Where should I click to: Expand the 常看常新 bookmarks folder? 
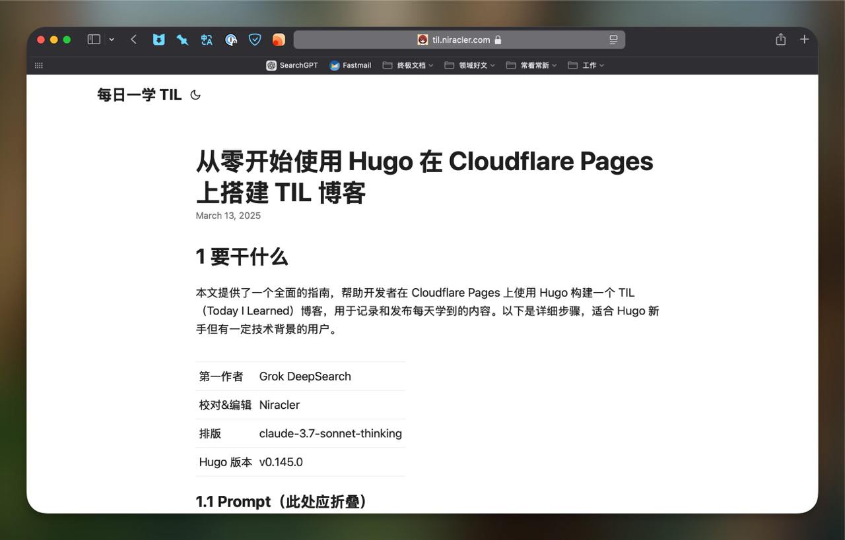coord(531,65)
